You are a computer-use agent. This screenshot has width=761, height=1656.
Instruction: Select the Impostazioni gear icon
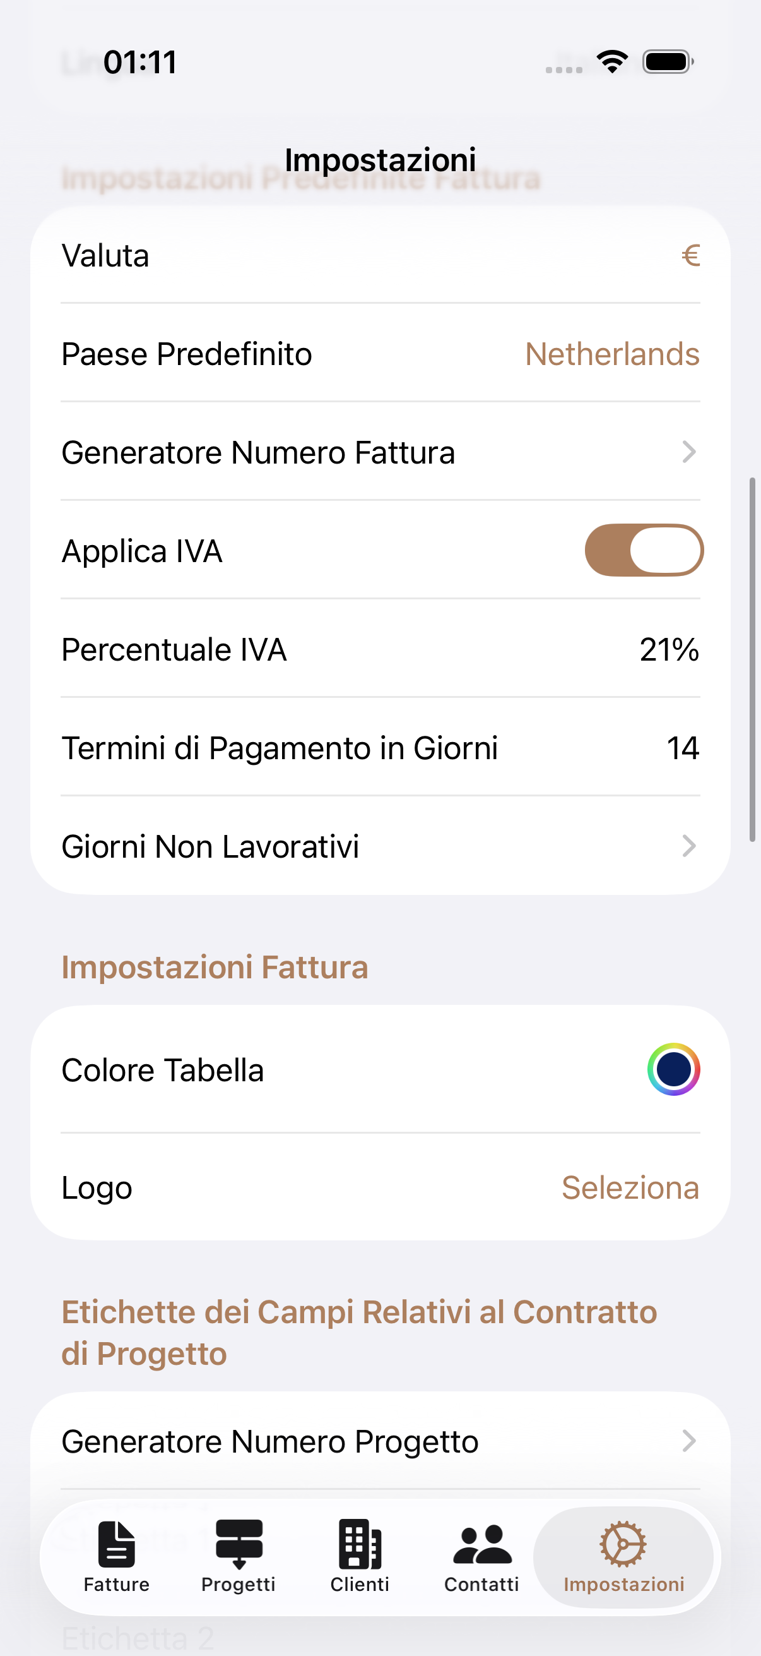click(623, 1544)
